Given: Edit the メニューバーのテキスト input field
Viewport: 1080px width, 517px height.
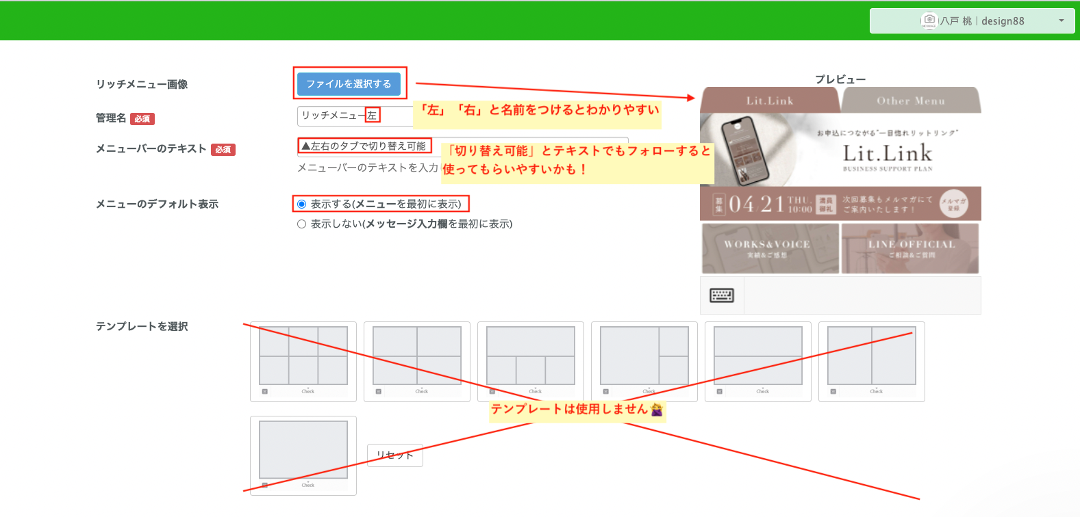Looking at the screenshot, I should point(462,146).
